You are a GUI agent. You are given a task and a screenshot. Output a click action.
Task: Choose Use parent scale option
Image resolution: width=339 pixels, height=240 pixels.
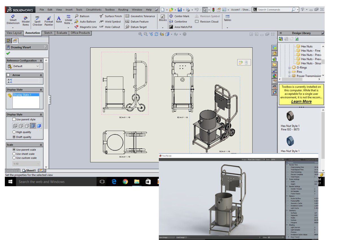point(14,150)
